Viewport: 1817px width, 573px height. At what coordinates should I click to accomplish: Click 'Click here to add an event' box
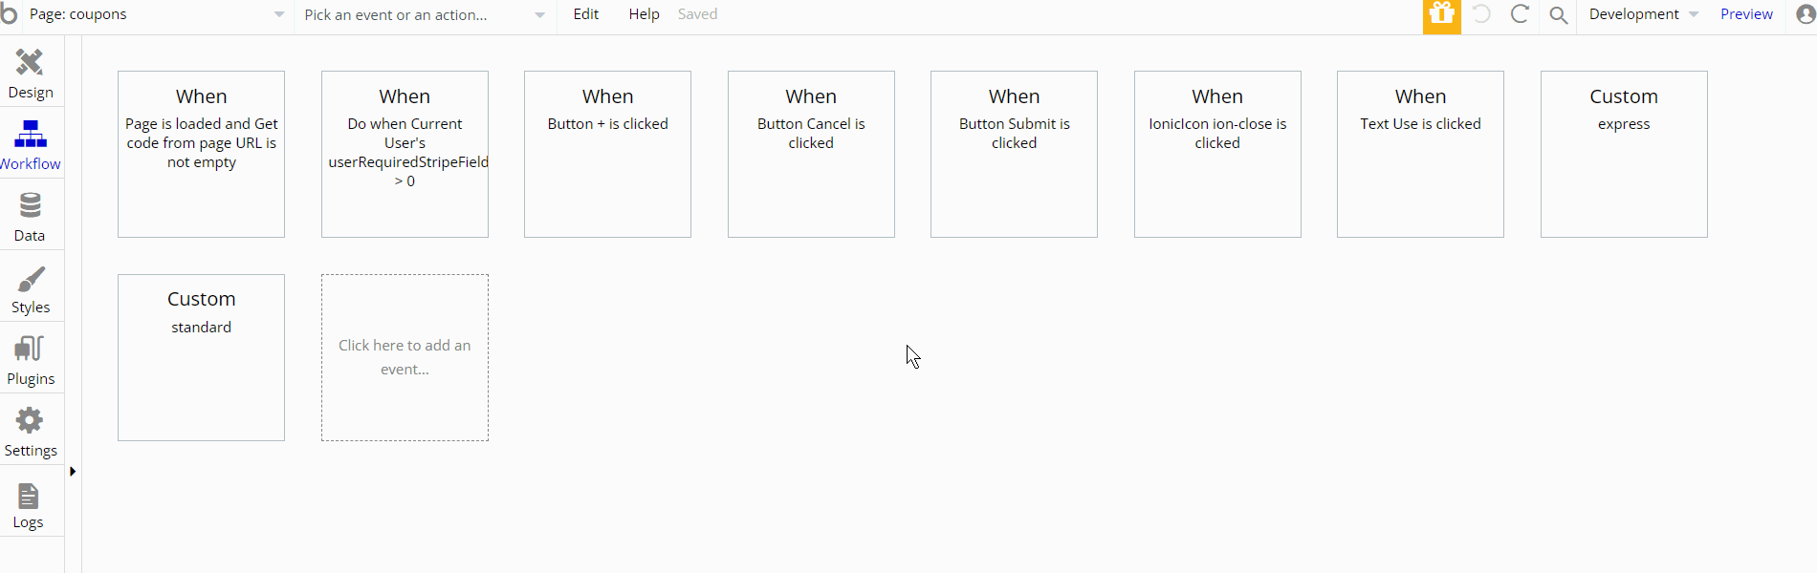coord(405,357)
